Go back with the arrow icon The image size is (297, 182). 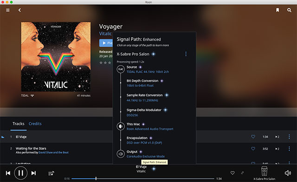(19, 10)
